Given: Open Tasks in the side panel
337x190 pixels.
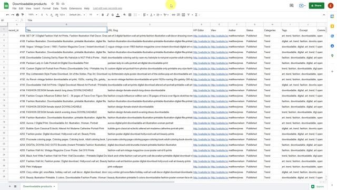Looking at the screenshot, I should [x=332, y=36].
